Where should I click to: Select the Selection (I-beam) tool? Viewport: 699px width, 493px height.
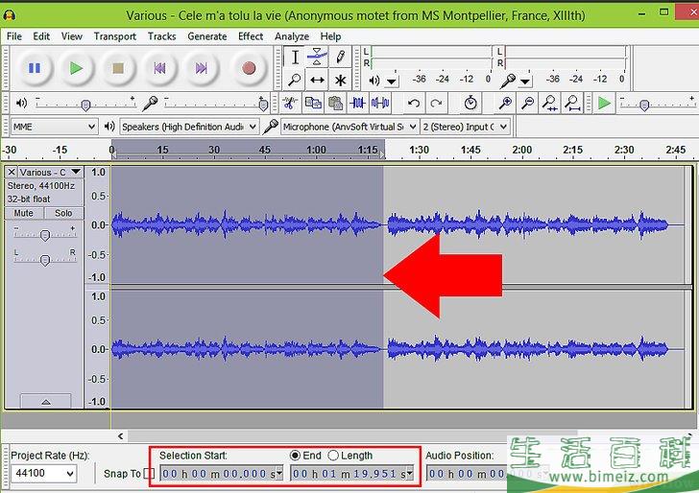pos(295,57)
